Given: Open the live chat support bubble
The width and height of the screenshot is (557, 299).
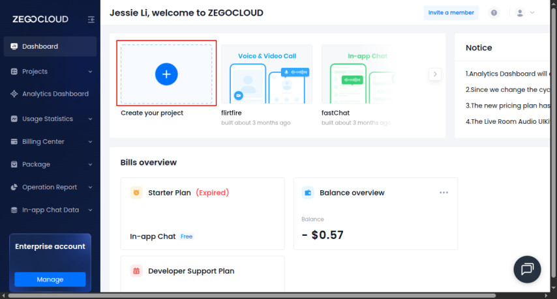Looking at the screenshot, I should tap(527, 269).
